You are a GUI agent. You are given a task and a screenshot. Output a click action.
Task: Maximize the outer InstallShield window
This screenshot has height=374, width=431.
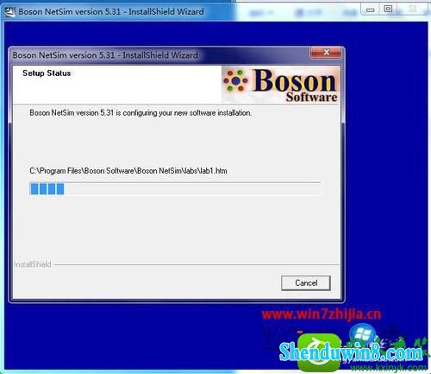388,10
